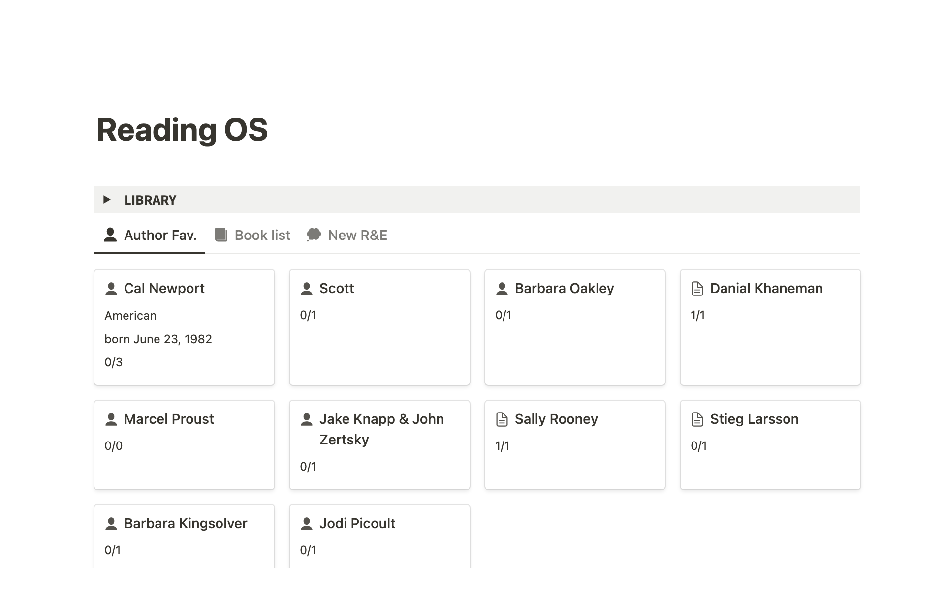The image size is (945, 590).
Task: Open the Barbara Kingsolver author page
Action: click(x=185, y=524)
